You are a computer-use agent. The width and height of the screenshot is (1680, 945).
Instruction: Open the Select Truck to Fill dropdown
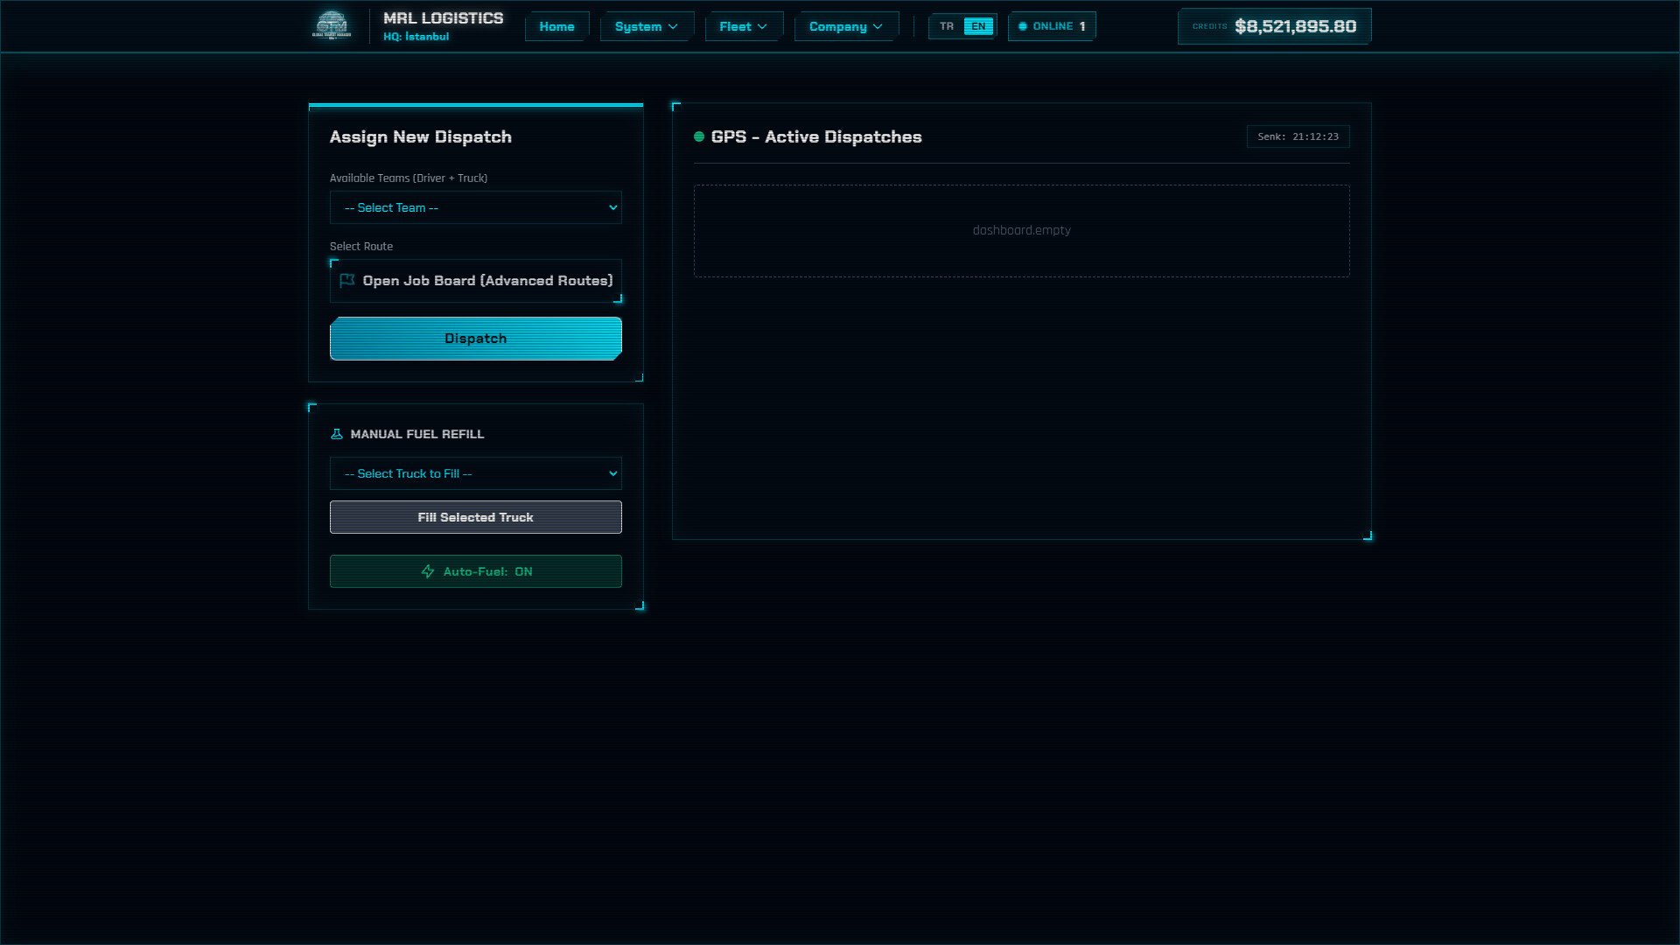click(475, 473)
